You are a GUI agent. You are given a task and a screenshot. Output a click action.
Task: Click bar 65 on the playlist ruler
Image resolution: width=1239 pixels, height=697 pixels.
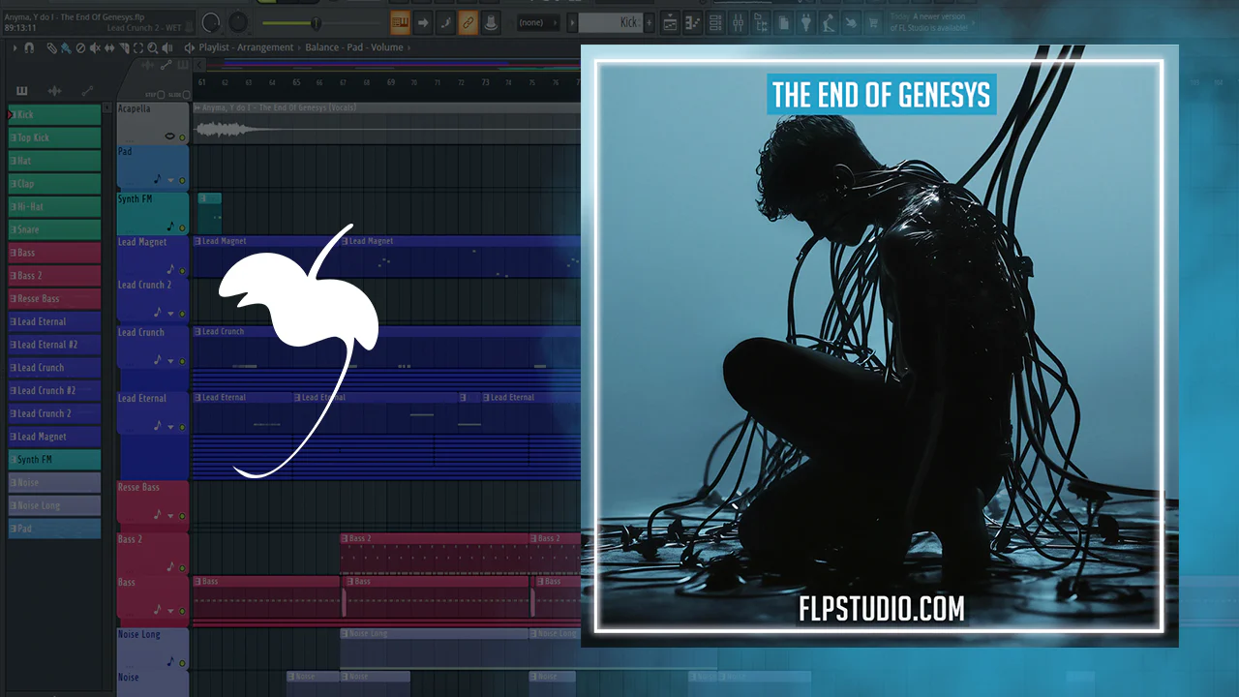click(x=296, y=83)
